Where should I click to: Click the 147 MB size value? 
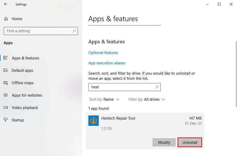195,118
